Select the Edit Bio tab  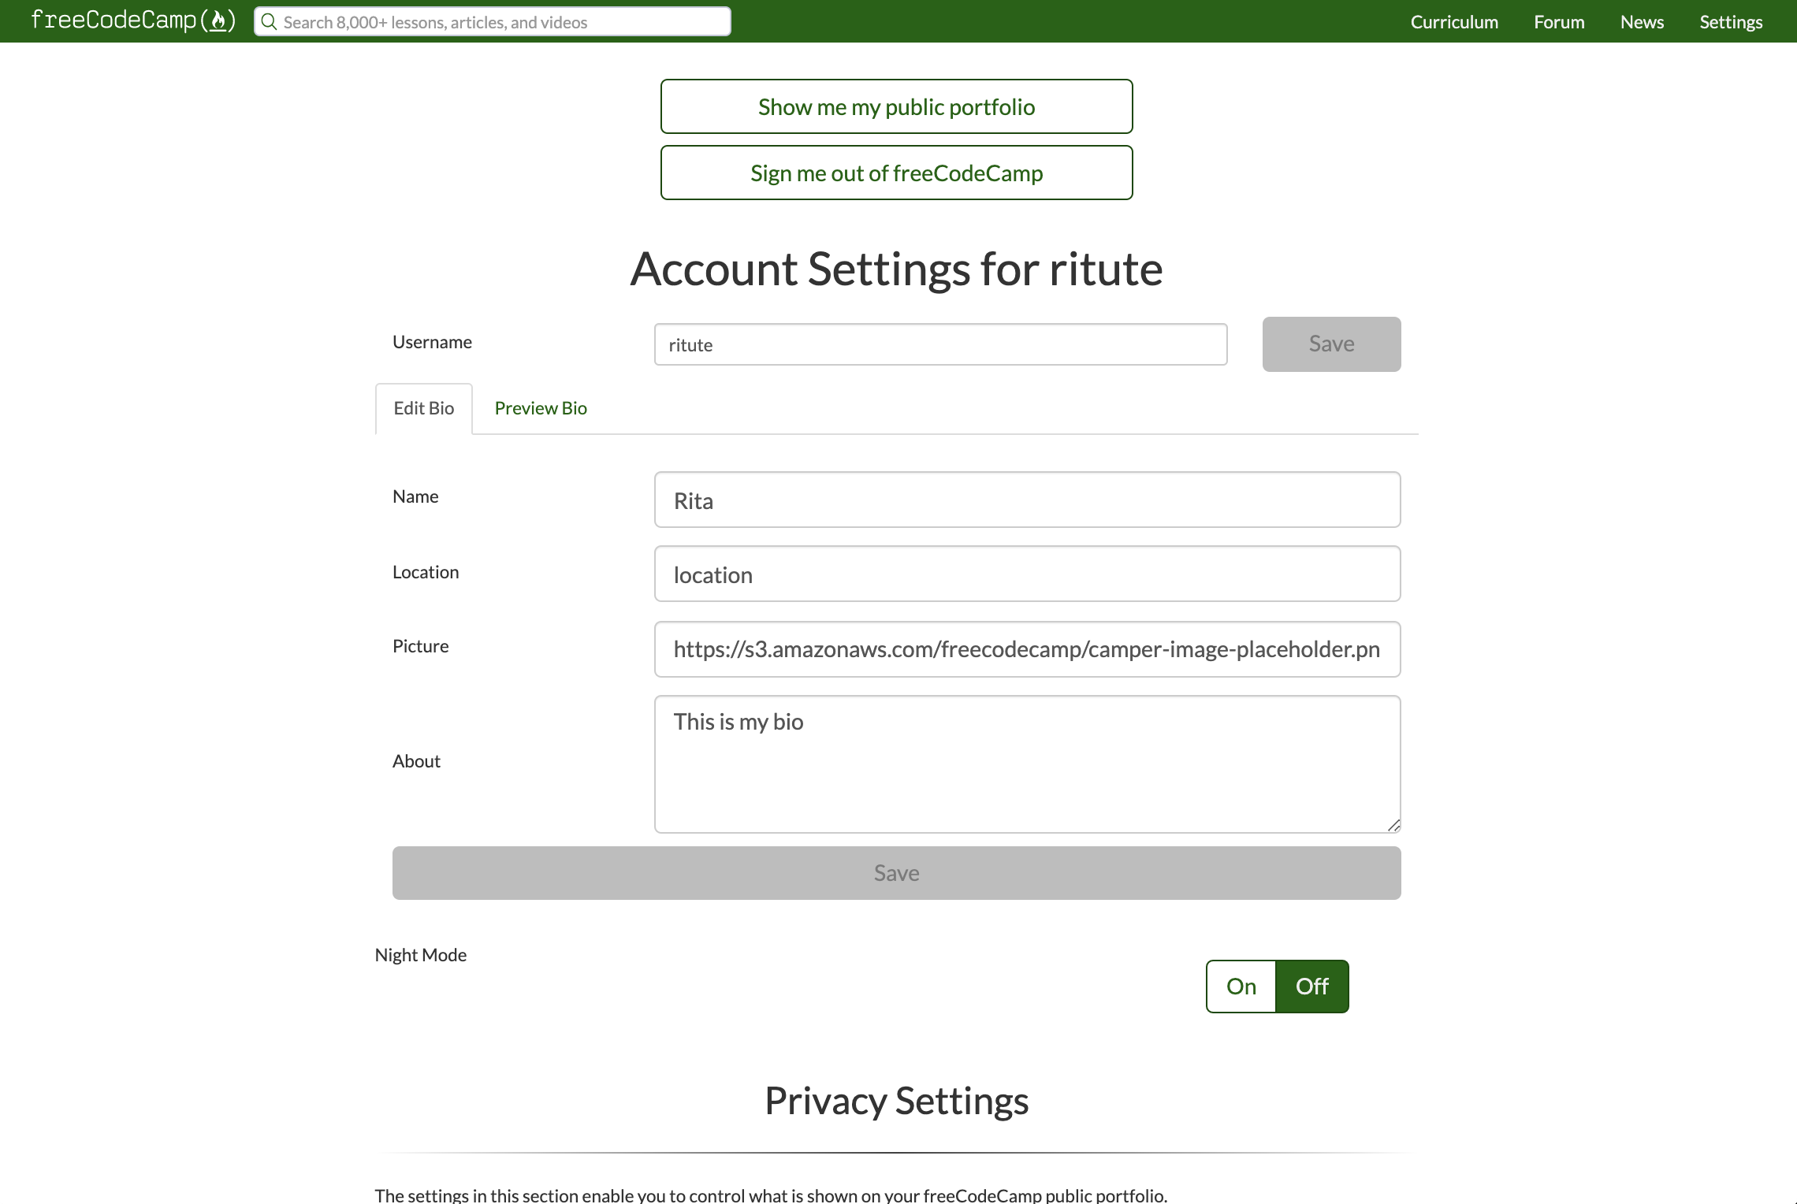(424, 408)
